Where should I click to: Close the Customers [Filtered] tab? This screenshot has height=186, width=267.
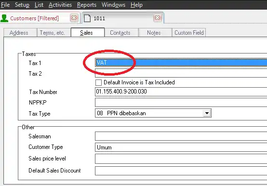tap(74, 18)
